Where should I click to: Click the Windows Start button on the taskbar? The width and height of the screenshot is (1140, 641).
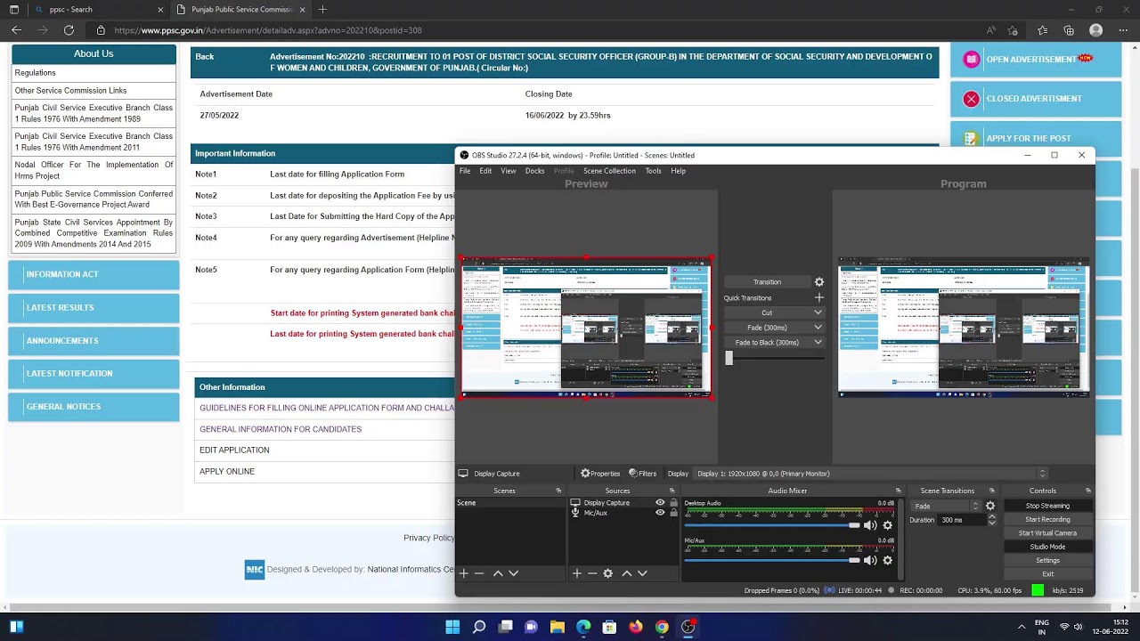pyautogui.click(x=452, y=627)
